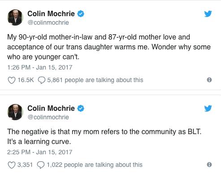Viewport: 221px width, 174px height.
Task: Click the info icon on second tweet
Action: (209, 165)
